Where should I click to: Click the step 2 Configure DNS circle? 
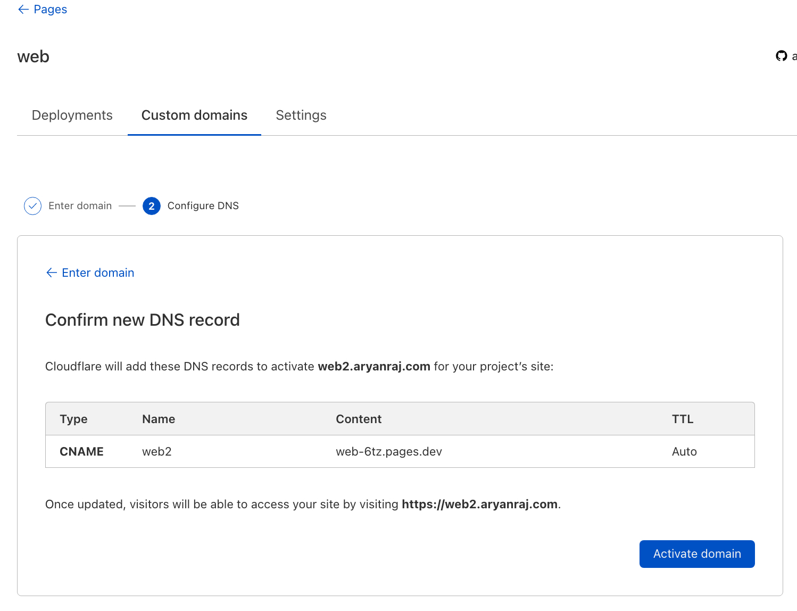click(x=152, y=206)
